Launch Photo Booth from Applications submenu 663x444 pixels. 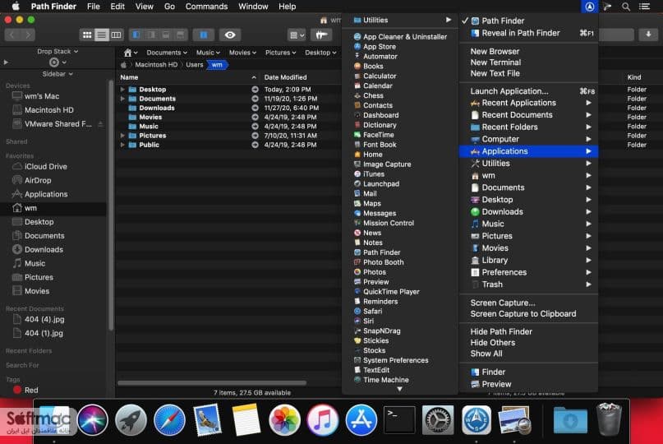(400, 262)
